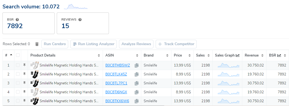
Task: Open ASIN link B0C8TKX6W6
Action: coord(117,101)
